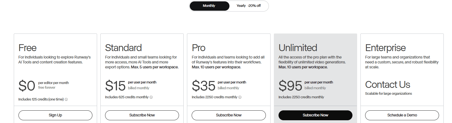Image resolution: width=452 pixels, height=123 pixels.
Task: Subscribe Now to the Standard plan
Action: point(142,115)
